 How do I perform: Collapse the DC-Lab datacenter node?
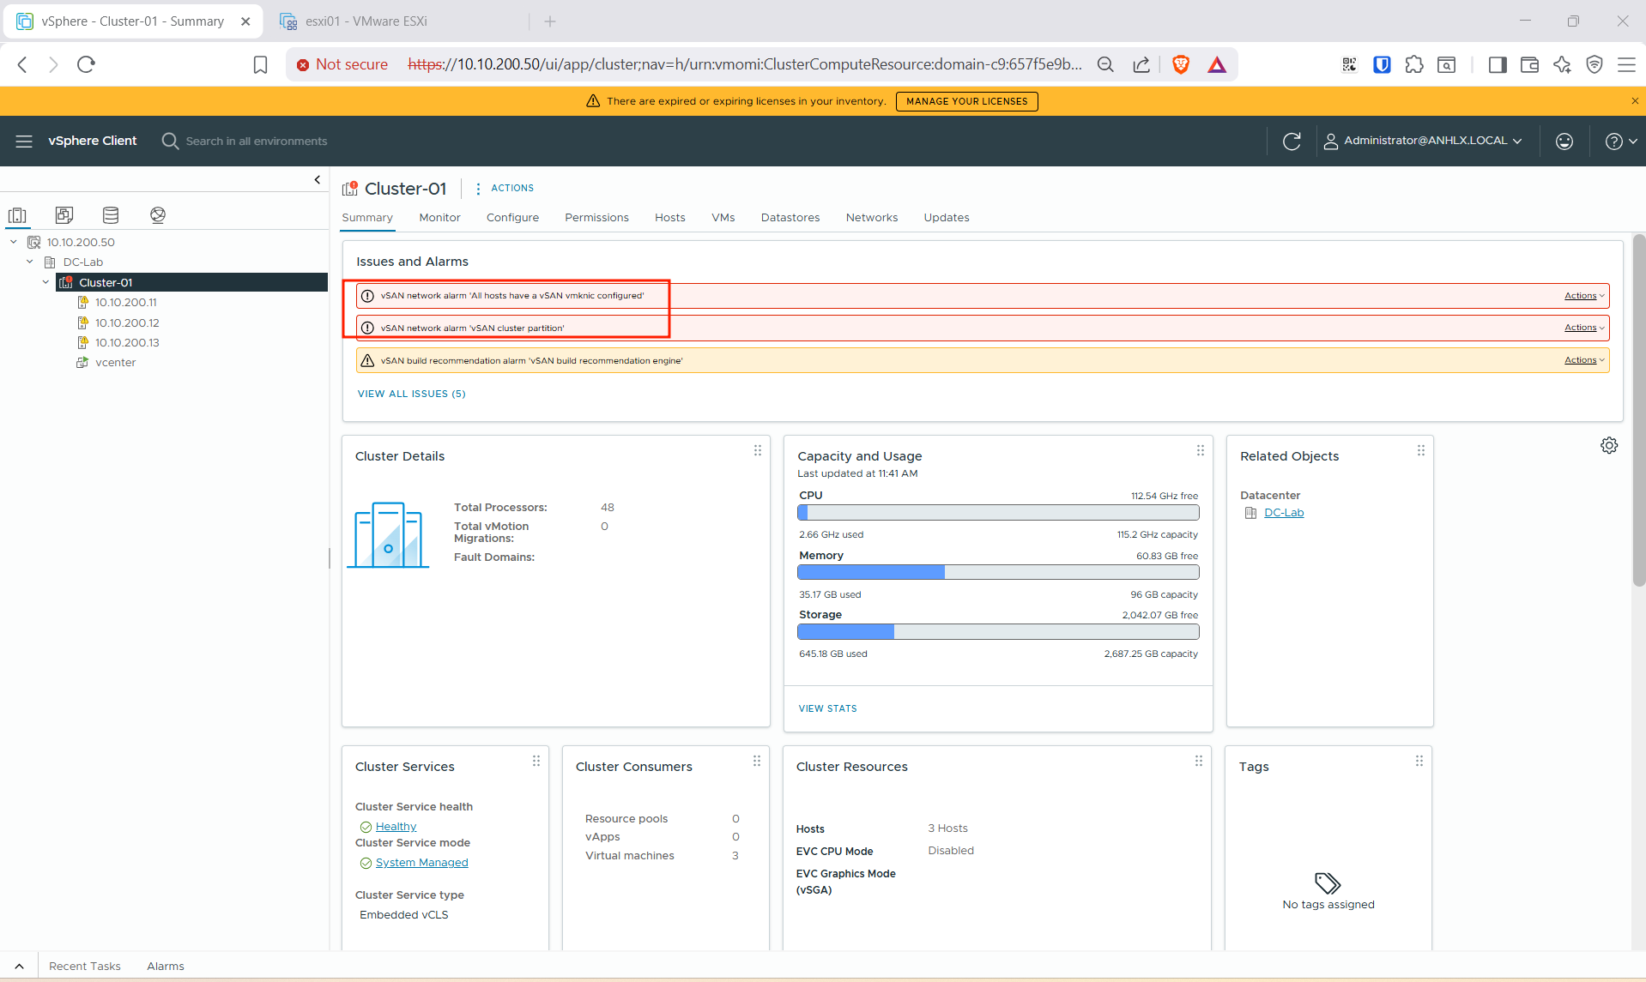coord(30,262)
